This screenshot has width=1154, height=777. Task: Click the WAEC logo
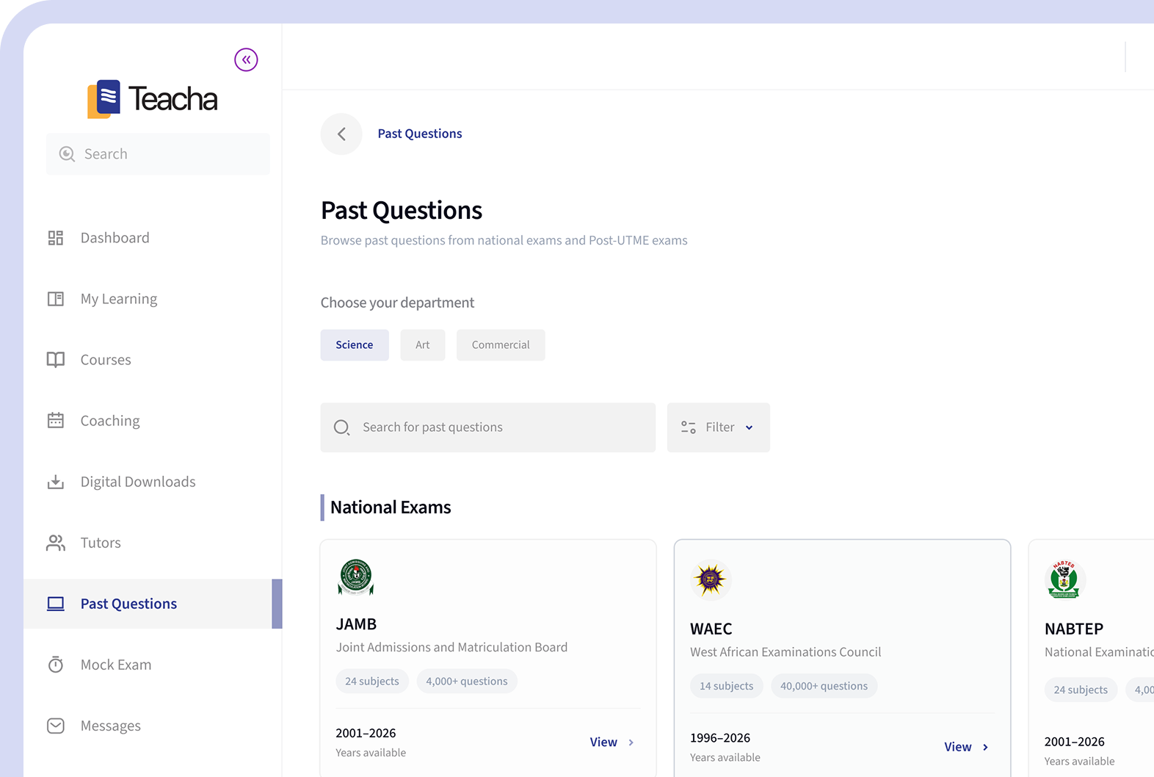coord(711,580)
